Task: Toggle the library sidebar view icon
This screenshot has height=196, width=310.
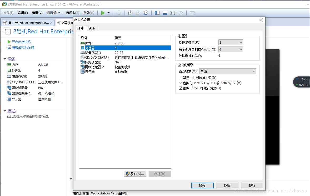Action: [x=157, y=13]
